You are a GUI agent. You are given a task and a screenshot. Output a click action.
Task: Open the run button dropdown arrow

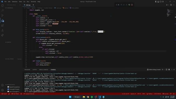pyautogui.click(x=169, y=5)
